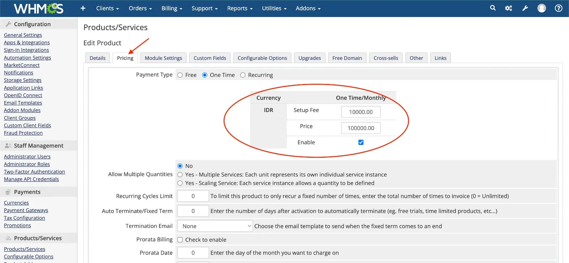Open Sign-In Integrations link
The width and height of the screenshot is (569, 263).
(x=26, y=50)
